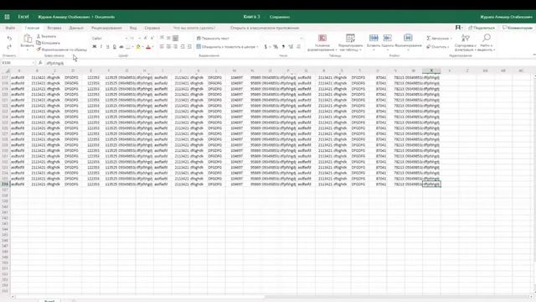Screen dimensions: 536x302
Task: Open Find and Select magnifier
Action: click(x=487, y=43)
